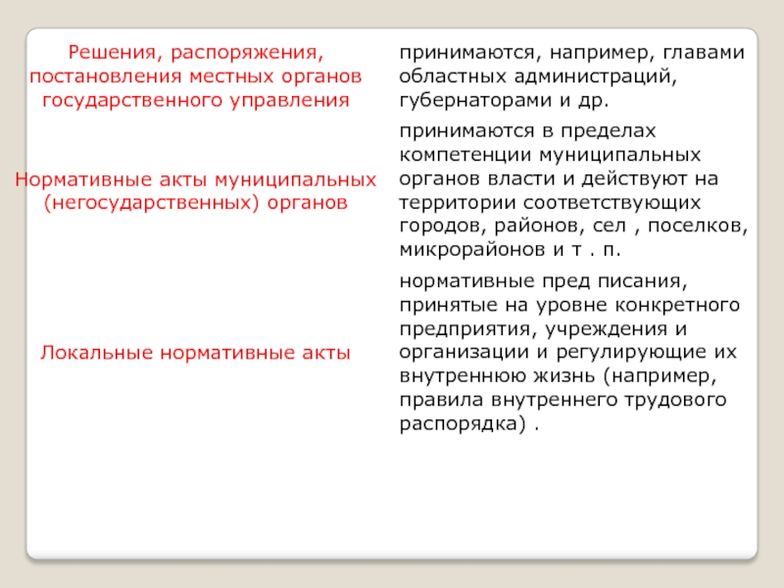Click the paragraph starting 'принимаются, например, главами'
This screenshot has height=588, width=784.
572,76
